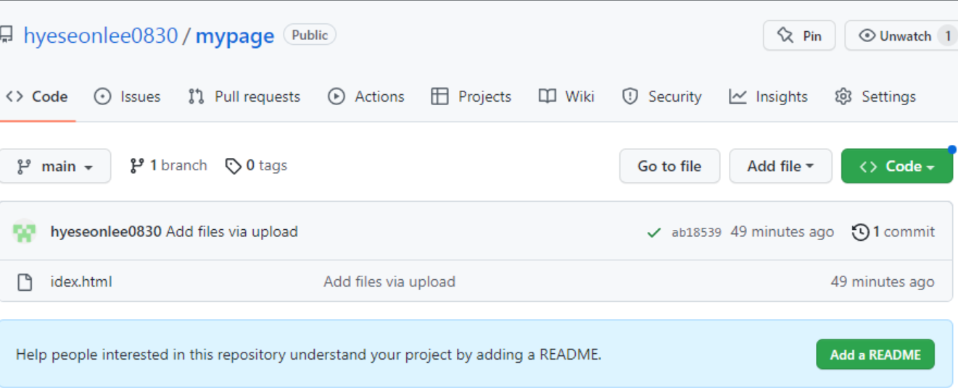Image resolution: width=958 pixels, height=388 pixels.
Task: Open the commit author hyeseonlee0830 link
Action: coord(106,232)
